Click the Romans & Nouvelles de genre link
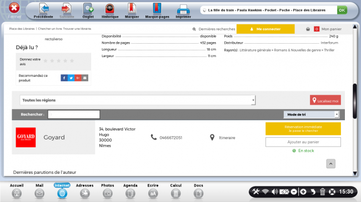The width and height of the screenshot is (361, 202). click(x=297, y=50)
